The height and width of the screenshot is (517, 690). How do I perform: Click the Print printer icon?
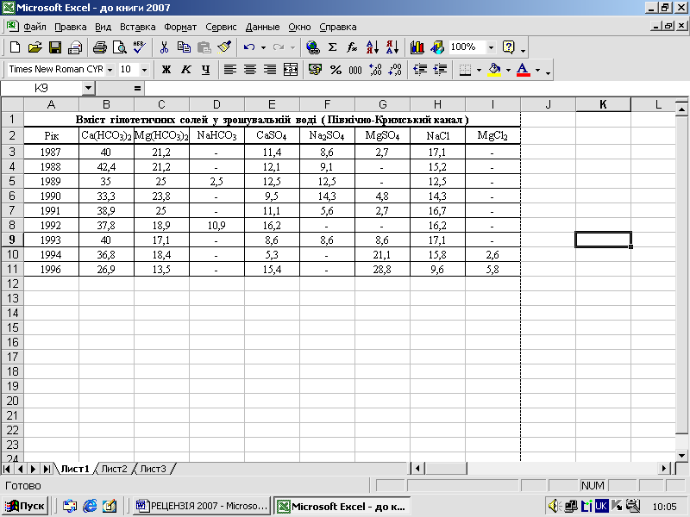click(x=99, y=47)
